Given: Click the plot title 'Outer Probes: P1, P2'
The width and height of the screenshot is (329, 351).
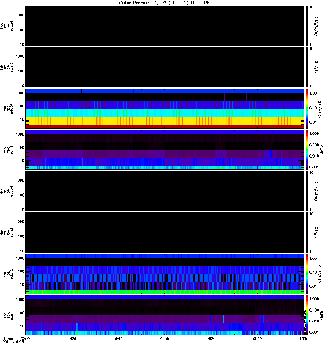Looking at the screenshot, I should point(164,3).
